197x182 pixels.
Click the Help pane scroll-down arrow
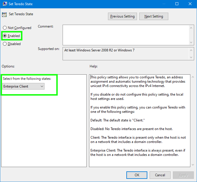point(192,164)
